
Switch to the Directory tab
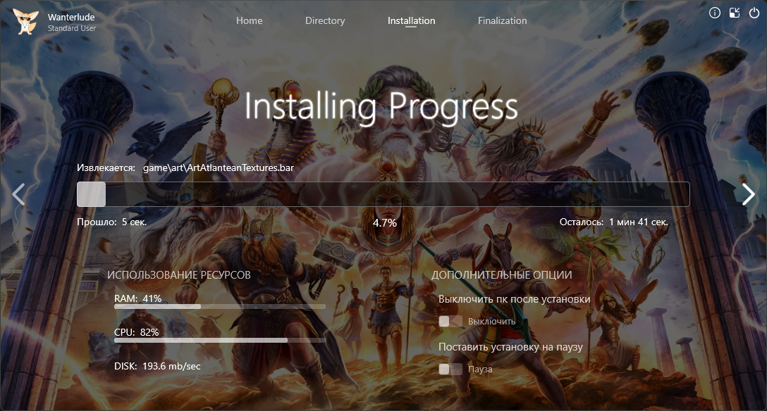coord(325,20)
